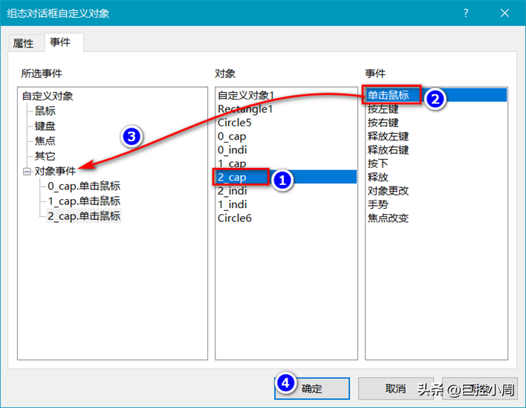Image resolution: width=526 pixels, height=408 pixels.
Task: Select 按左键 event in event list
Action: [x=383, y=109]
